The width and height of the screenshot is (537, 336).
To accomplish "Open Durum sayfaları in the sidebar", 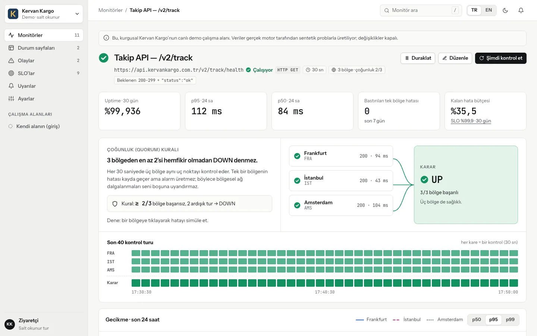I will 44,48.
